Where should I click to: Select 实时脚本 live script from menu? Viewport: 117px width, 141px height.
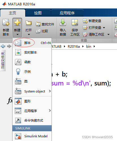pos(32,52)
